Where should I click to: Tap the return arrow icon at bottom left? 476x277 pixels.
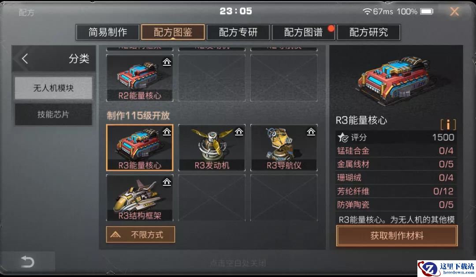click(x=27, y=262)
